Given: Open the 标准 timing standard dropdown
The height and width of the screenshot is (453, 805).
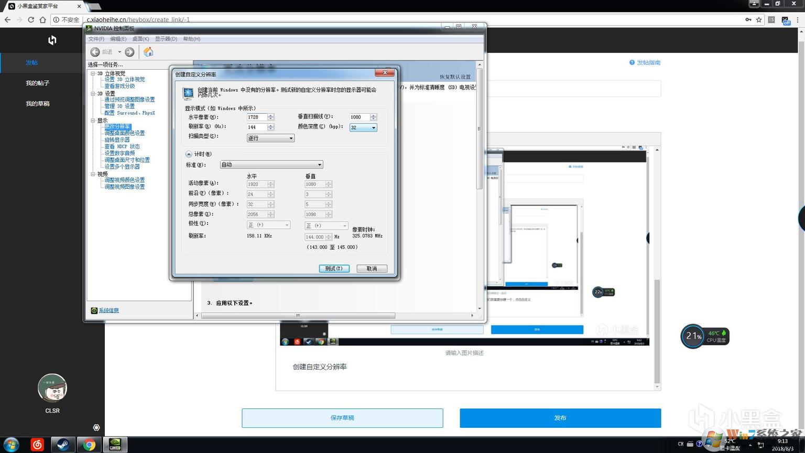Looking at the screenshot, I should coord(271,165).
